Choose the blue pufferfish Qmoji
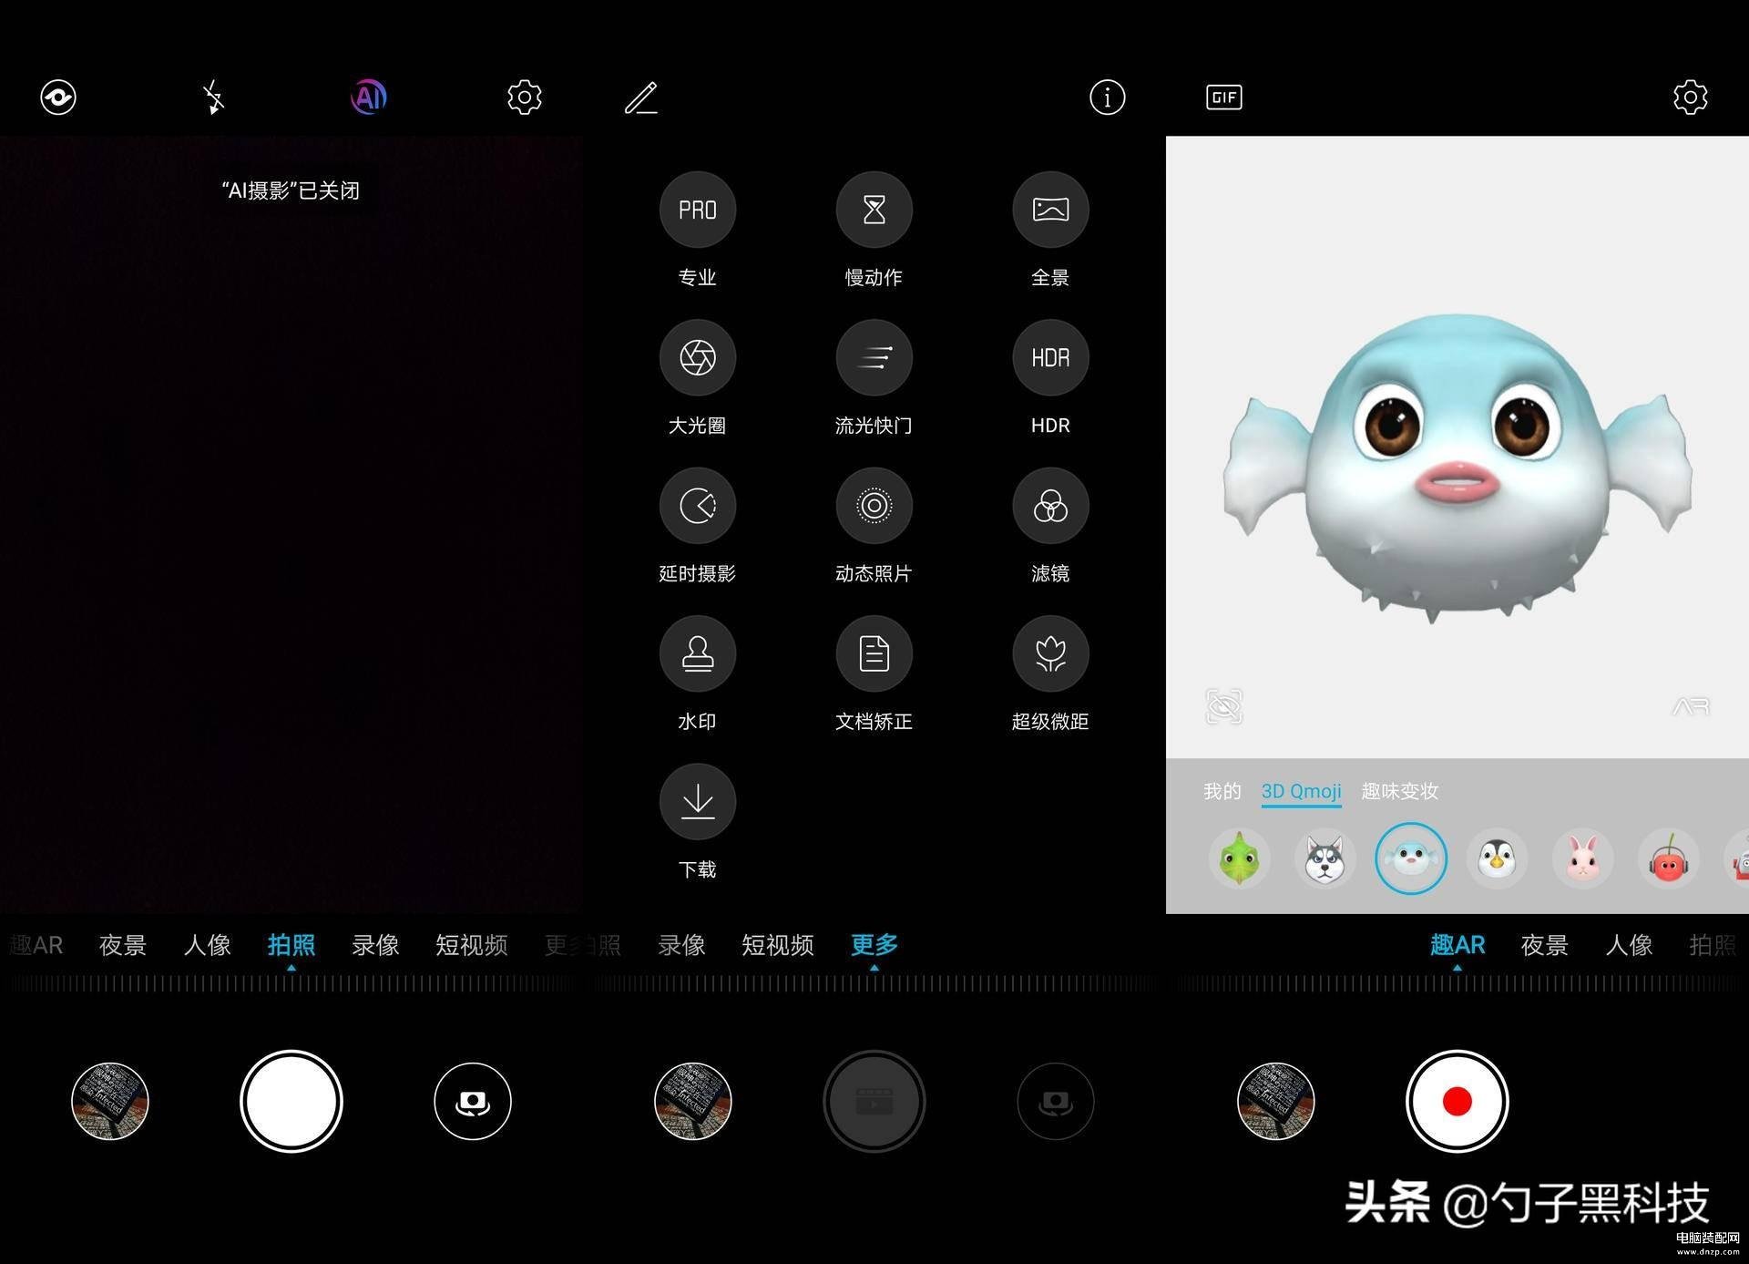This screenshot has height=1264, width=1749. coord(1410,858)
